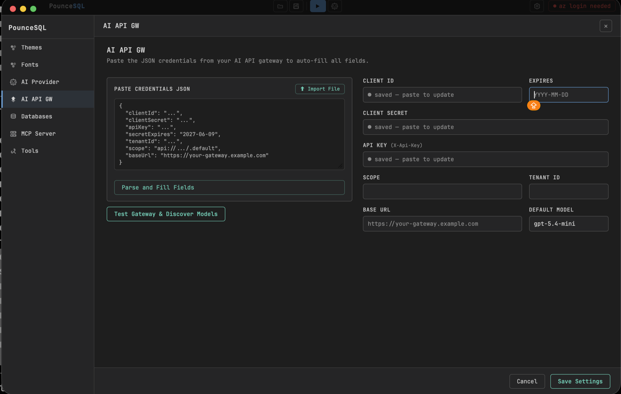This screenshot has width=621, height=394.
Task: Focus the Scope input field
Action: tap(442, 192)
